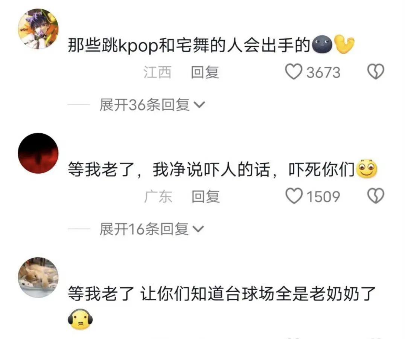Tap the flexing arm emoji
This screenshot has width=405, height=339.
coord(344,44)
